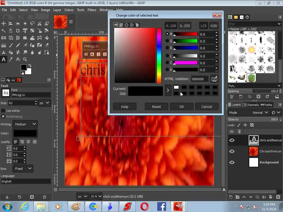
Task: Select the Crop tool
Action: tap(18, 31)
